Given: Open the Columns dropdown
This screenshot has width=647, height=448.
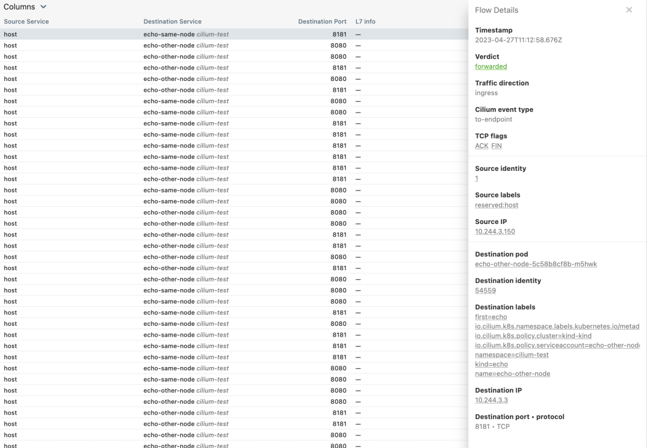Looking at the screenshot, I should coord(25,6).
